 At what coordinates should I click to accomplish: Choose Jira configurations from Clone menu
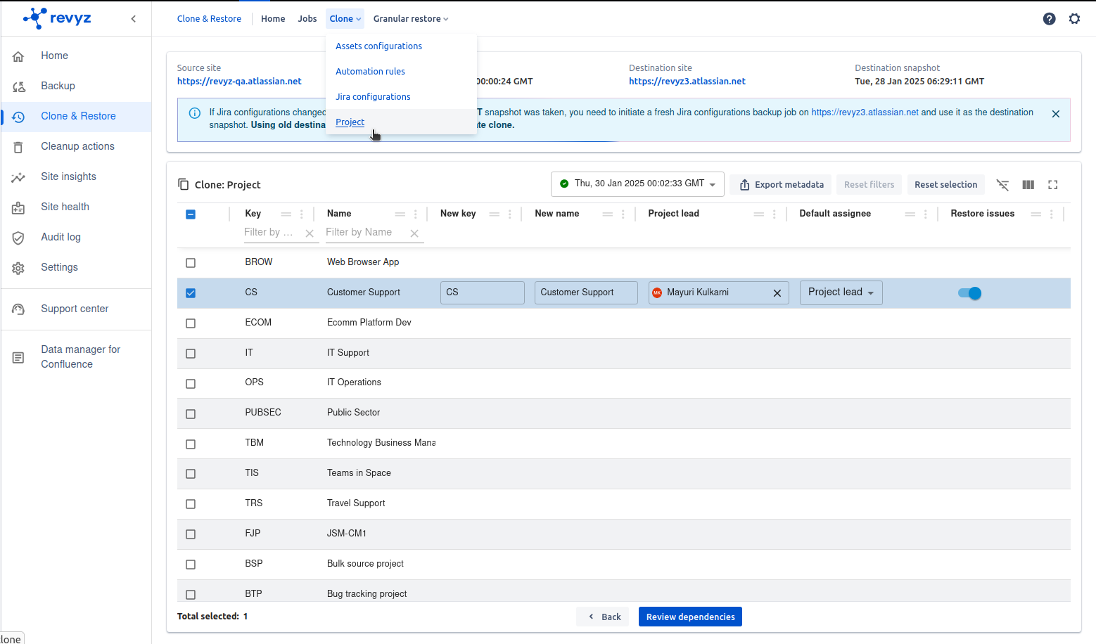[373, 97]
